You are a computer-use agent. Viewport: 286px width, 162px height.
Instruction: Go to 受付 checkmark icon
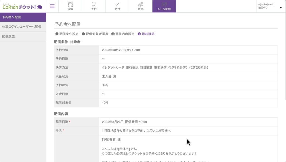coord(117,4)
